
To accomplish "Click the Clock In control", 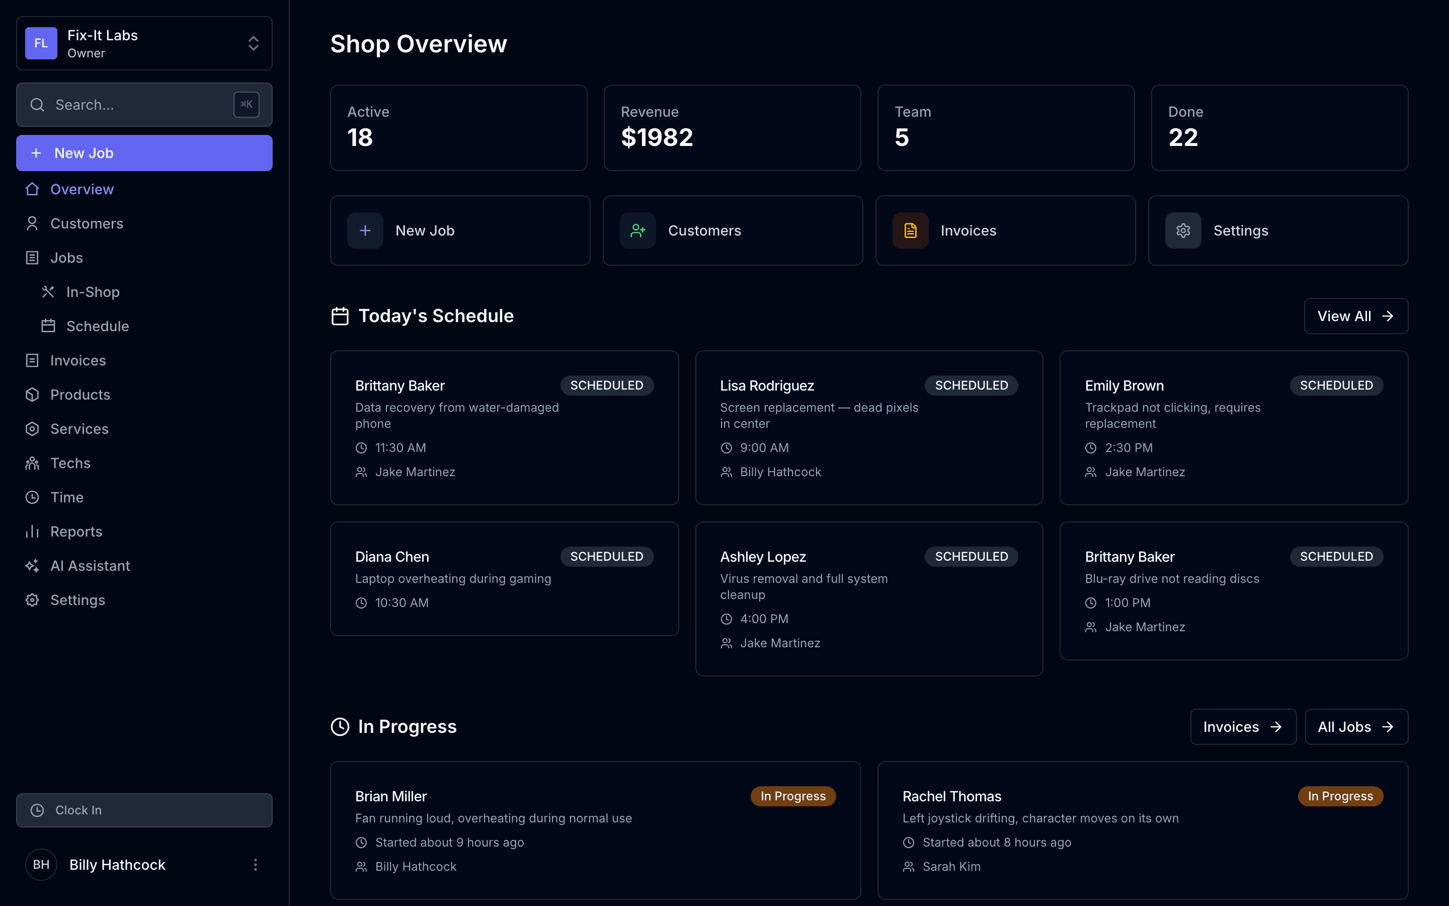I will point(144,810).
